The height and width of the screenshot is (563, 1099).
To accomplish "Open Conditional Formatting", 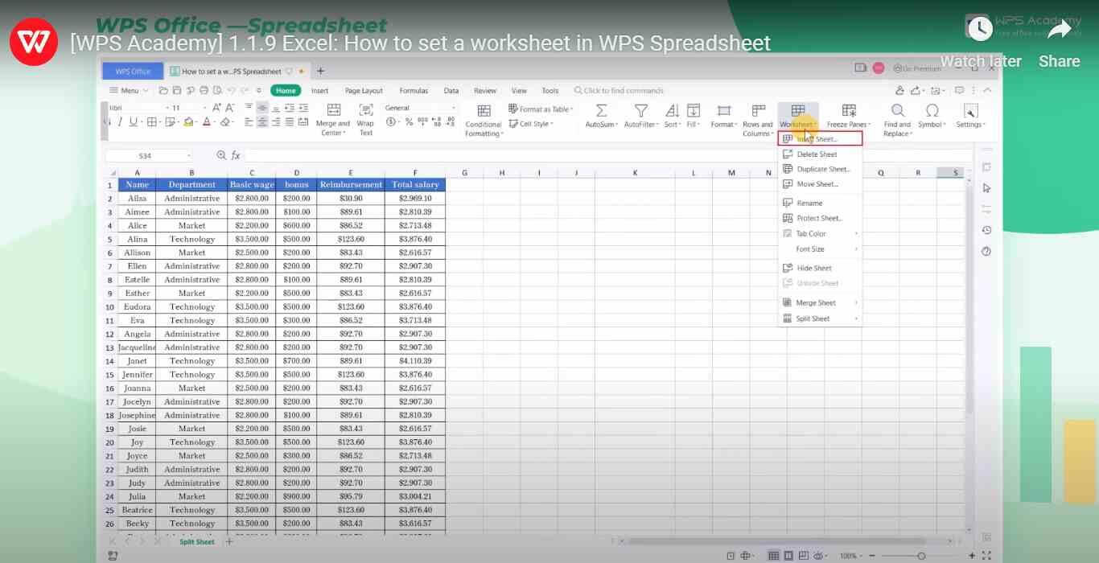I will point(483,117).
